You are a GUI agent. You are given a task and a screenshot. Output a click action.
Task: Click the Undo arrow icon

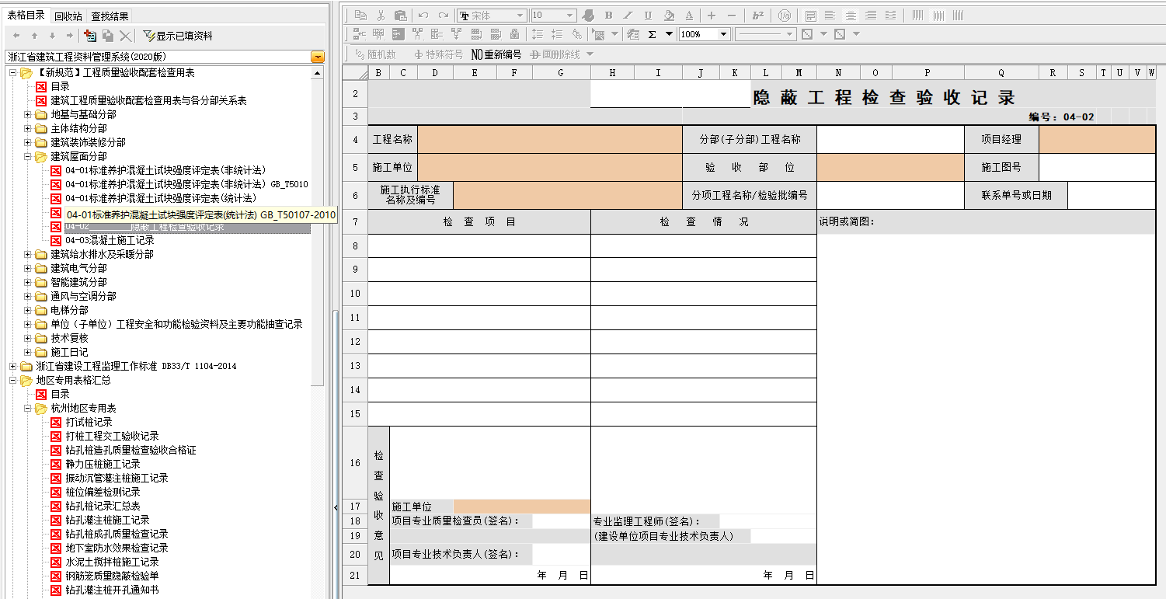pyautogui.click(x=423, y=16)
